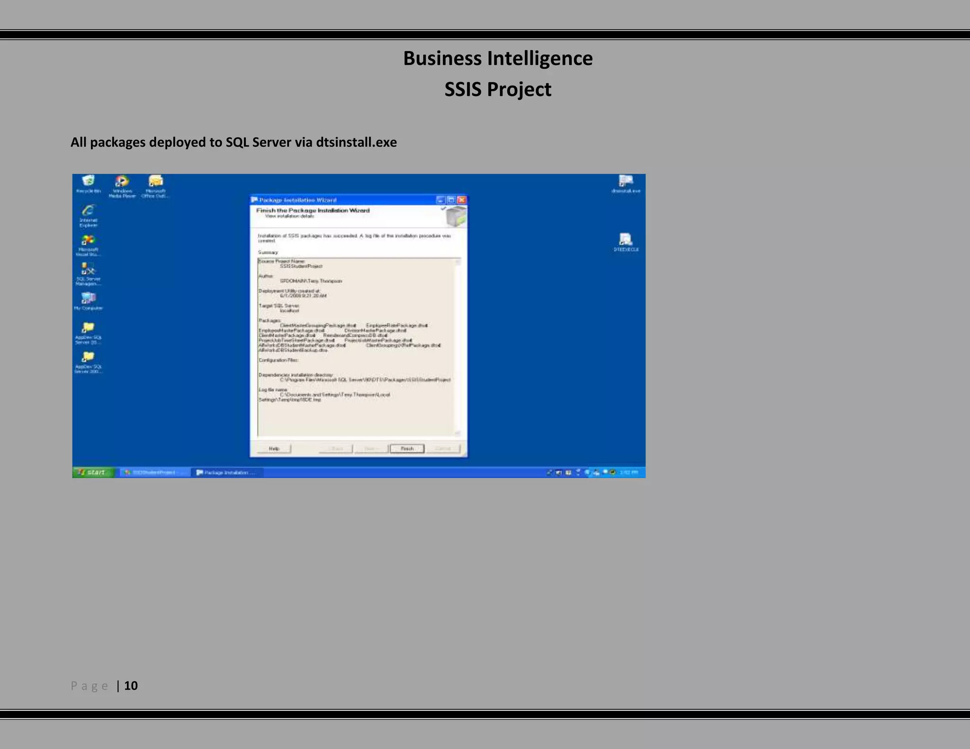The height and width of the screenshot is (749, 970).
Task: Click summary scrollbar up arrow
Action: tap(458, 262)
